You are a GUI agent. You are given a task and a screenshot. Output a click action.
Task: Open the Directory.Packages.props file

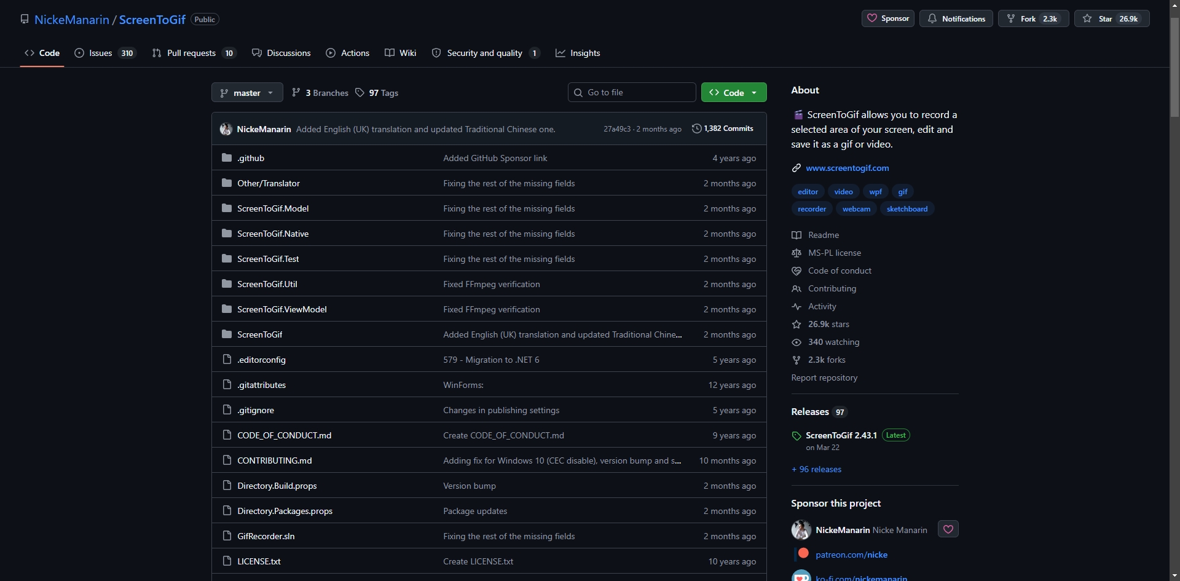pyautogui.click(x=285, y=511)
